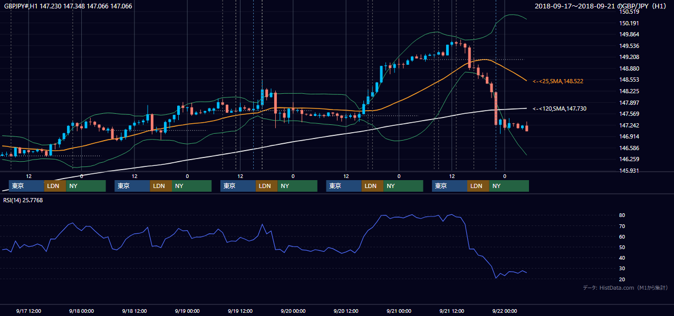Select the LDN session block for 9/21

pos(478,186)
